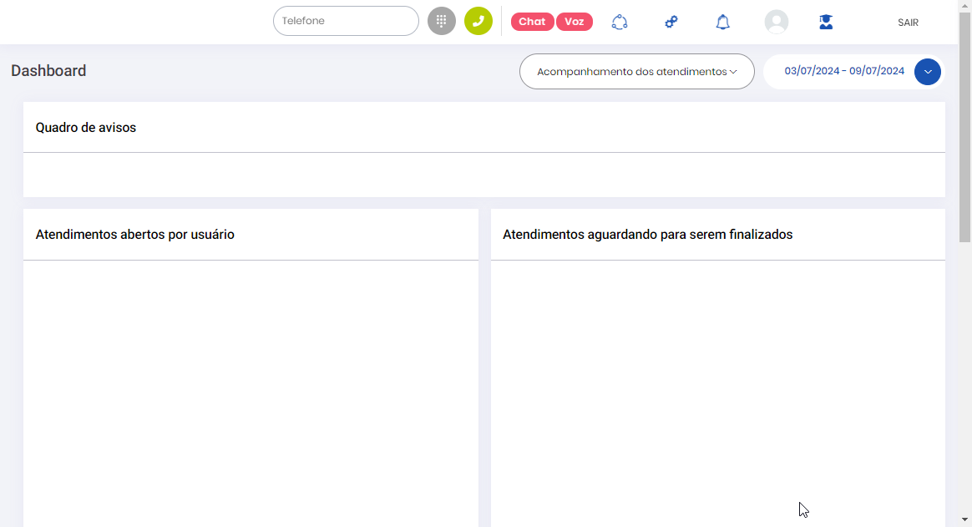Click the blue chevron beside date range

928,72
